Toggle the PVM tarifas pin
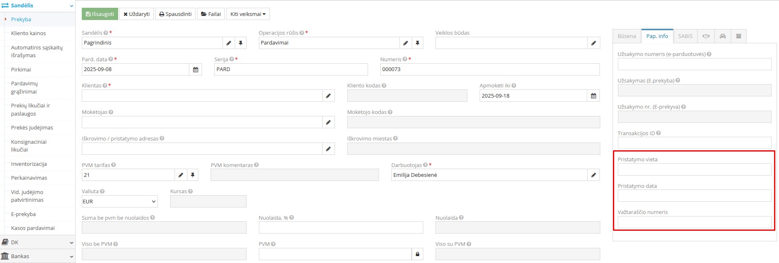This screenshot has height=263, width=779. click(x=193, y=175)
